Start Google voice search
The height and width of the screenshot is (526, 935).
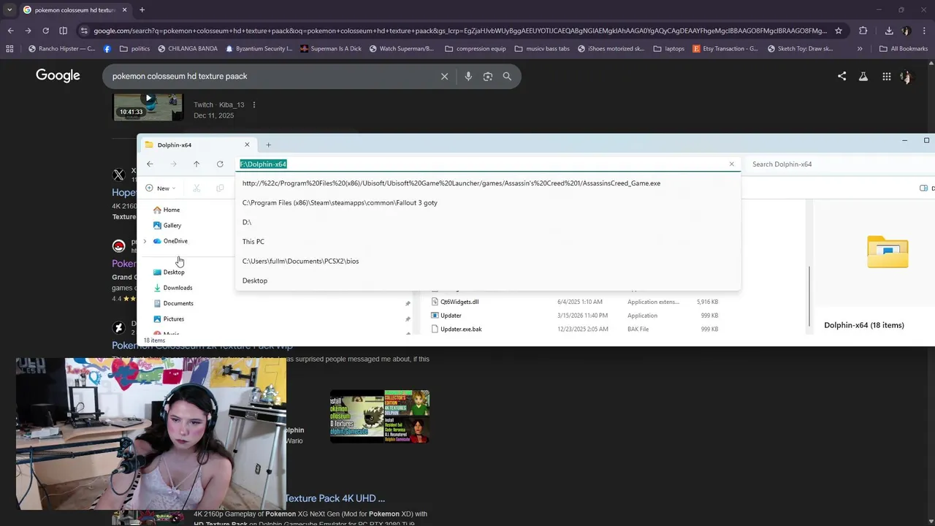pos(468,76)
